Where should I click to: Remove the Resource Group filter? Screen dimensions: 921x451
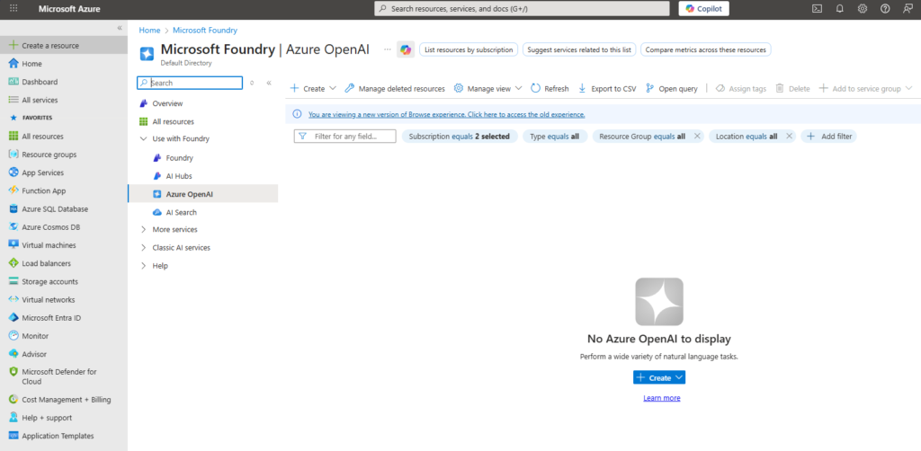tap(697, 137)
